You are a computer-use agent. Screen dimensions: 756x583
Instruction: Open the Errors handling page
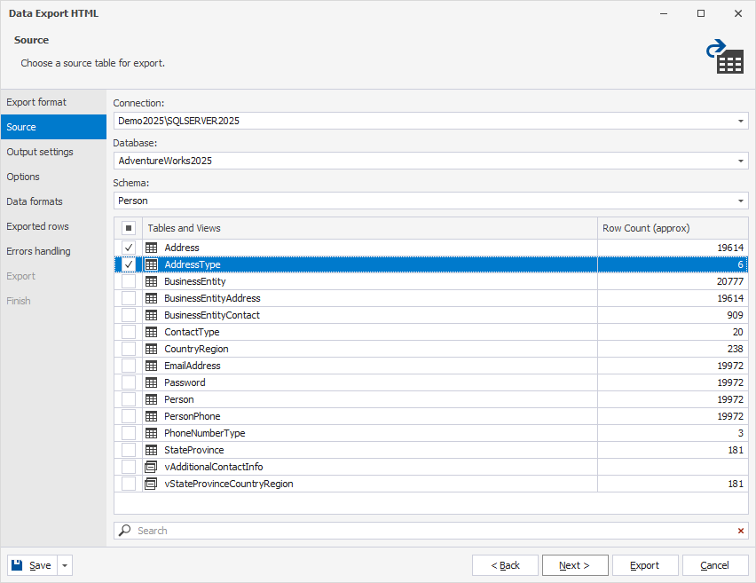(53, 251)
